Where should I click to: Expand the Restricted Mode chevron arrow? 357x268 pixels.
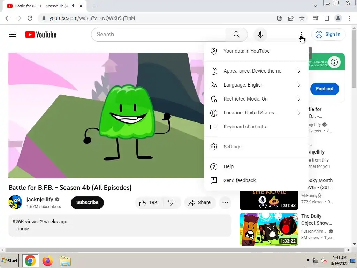[299, 99]
